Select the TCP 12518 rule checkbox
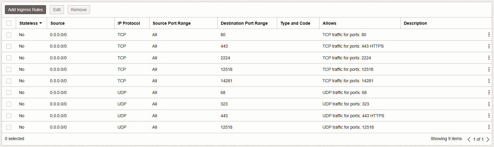 (x=9, y=69)
